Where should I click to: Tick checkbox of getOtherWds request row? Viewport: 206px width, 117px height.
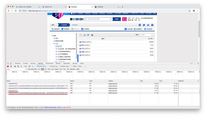(x=8, y=86)
